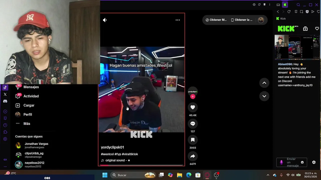Go to the next video with down chevron
The height and width of the screenshot is (180, 321).
[264, 96]
